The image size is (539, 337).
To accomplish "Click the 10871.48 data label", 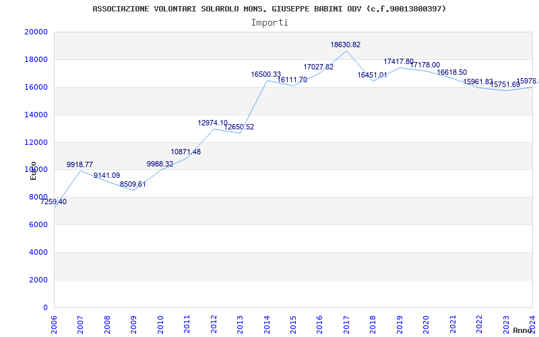I will [x=186, y=152].
